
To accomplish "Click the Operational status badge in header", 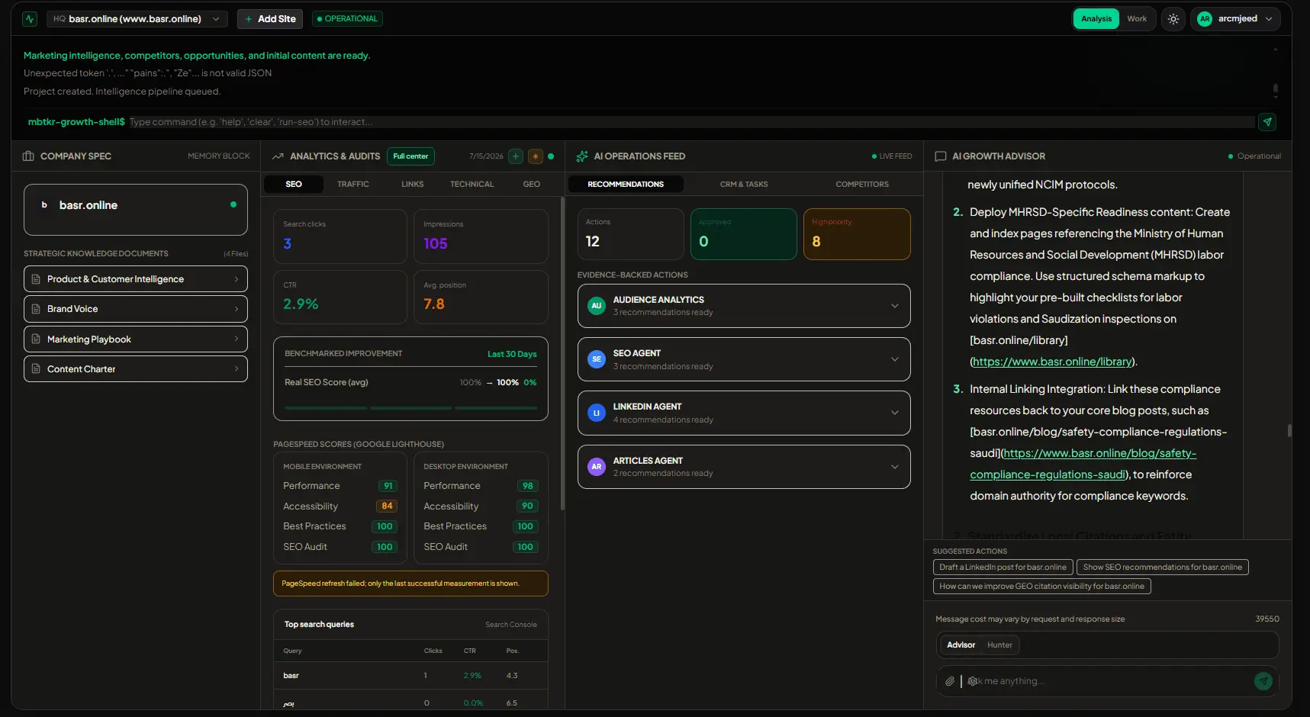I will point(347,19).
